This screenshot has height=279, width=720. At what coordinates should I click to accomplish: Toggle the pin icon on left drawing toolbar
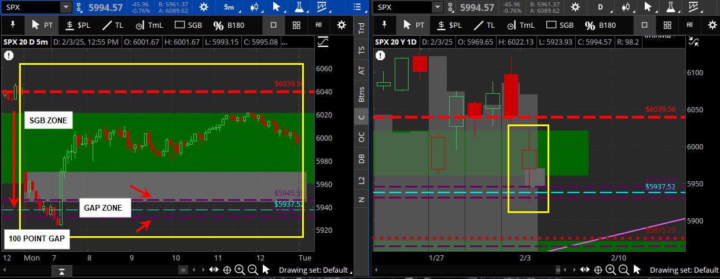(12, 25)
